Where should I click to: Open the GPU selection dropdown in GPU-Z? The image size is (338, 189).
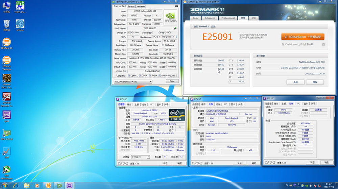133,81
